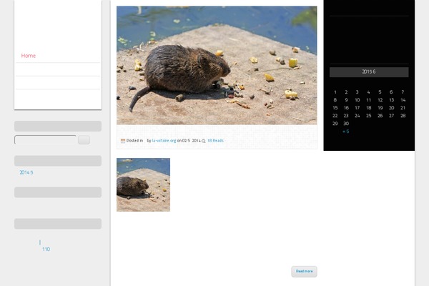Select day 25 in the calendar

tap(369, 116)
